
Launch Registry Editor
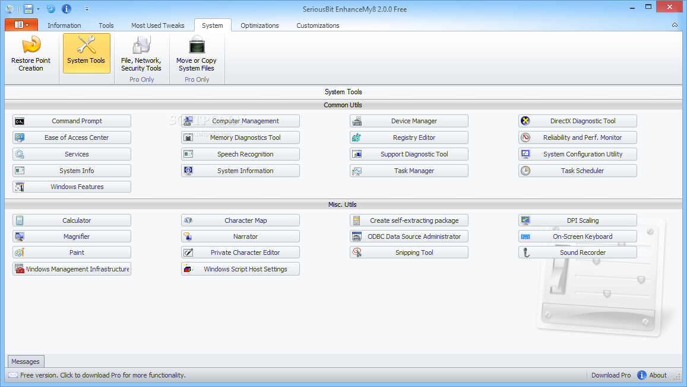pyautogui.click(x=409, y=137)
